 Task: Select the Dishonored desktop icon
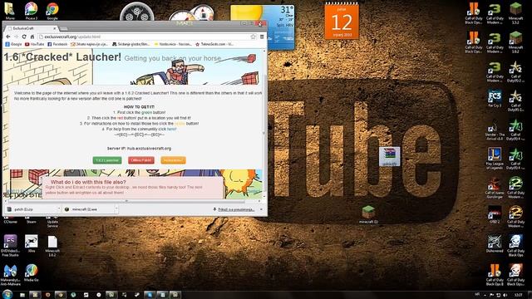(495, 244)
